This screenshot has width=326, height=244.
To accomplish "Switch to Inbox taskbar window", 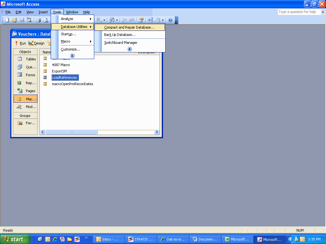I will click(x=109, y=239).
